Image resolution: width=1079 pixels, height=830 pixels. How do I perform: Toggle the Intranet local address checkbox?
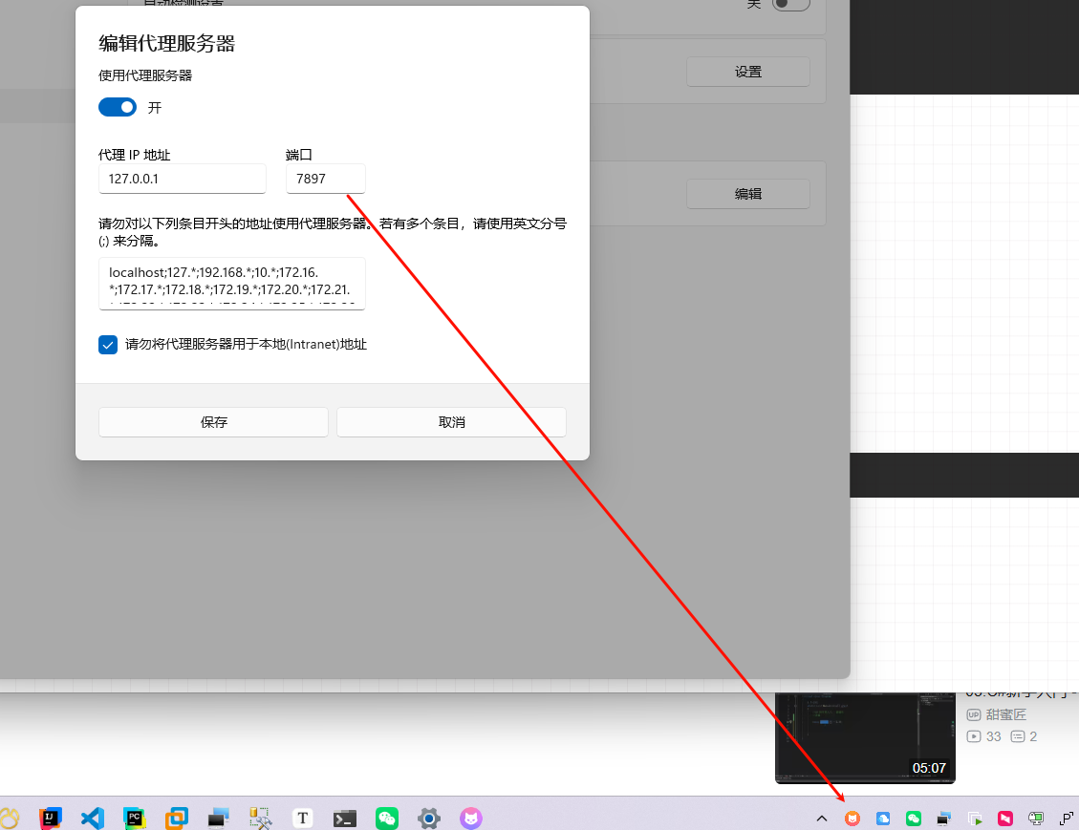pos(108,345)
